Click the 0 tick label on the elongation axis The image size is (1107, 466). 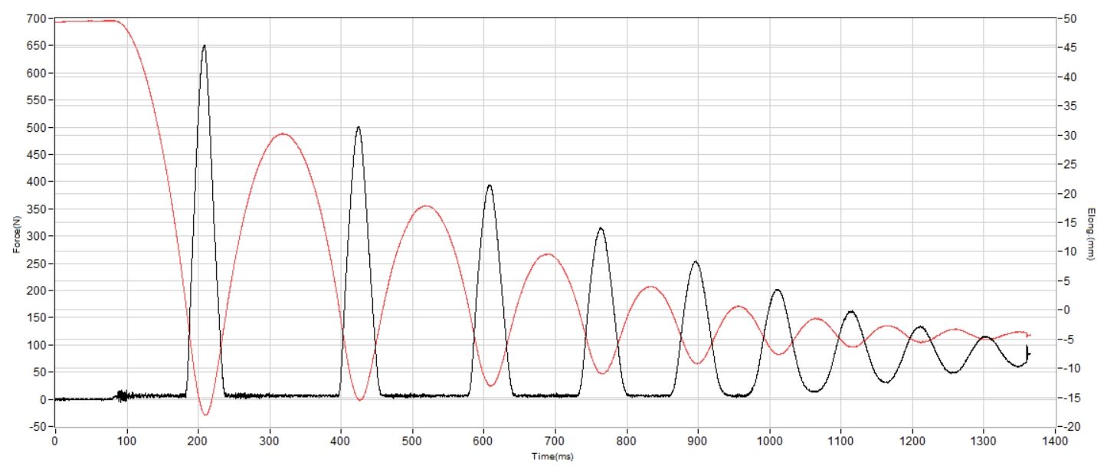1065,310
